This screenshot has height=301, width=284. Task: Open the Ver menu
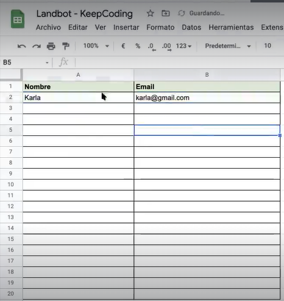tap(101, 27)
